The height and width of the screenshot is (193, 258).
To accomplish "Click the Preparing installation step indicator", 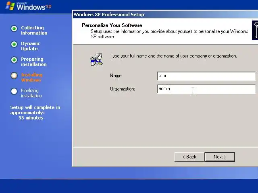I will pyautogui.click(x=14, y=60).
